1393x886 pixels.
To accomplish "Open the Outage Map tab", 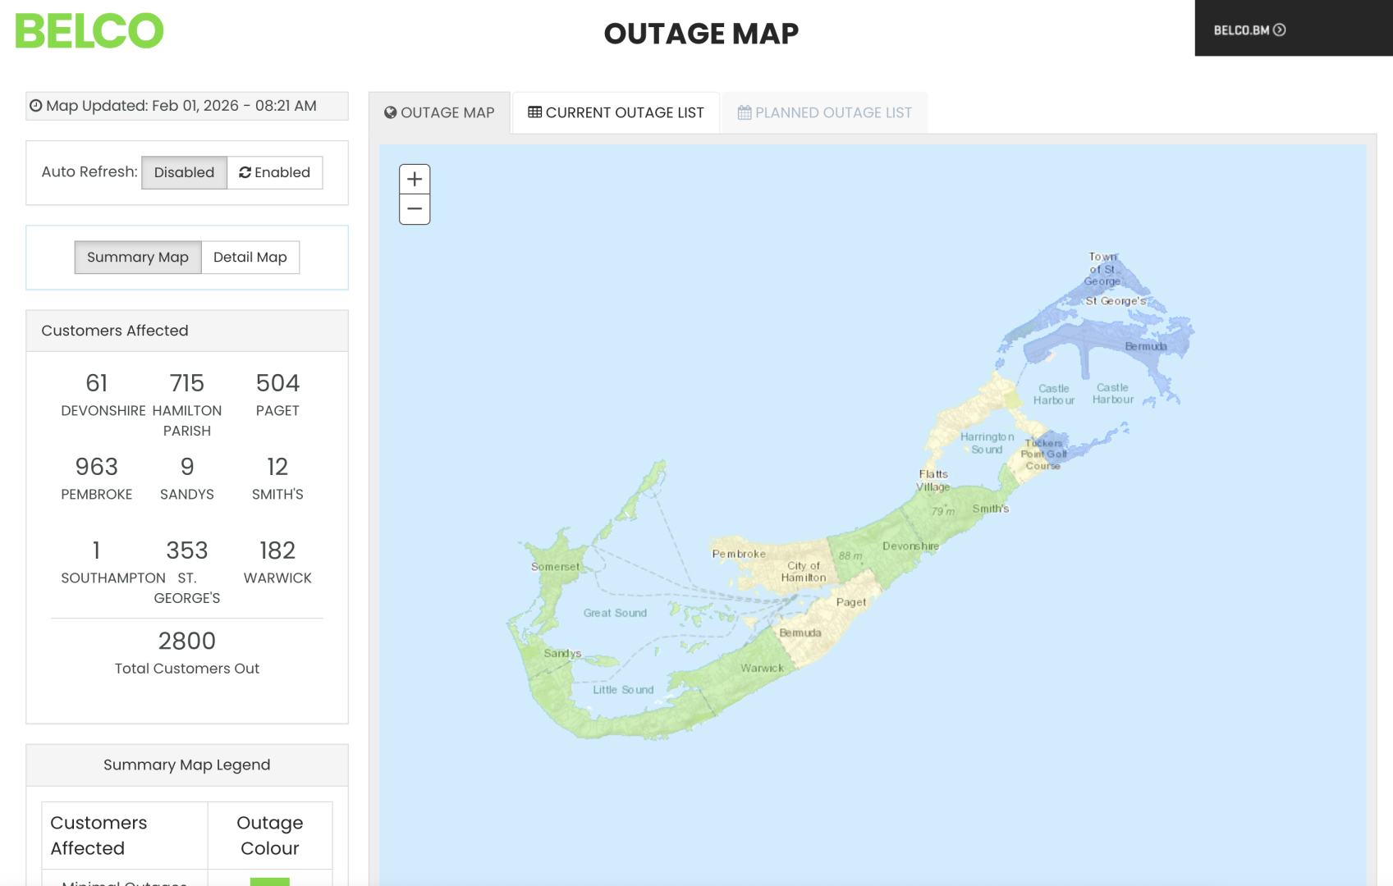I will coord(439,112).
